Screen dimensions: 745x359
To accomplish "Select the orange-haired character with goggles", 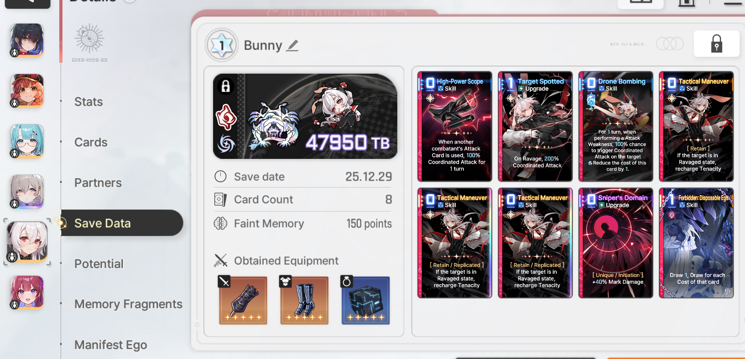I will coord(27,91).
